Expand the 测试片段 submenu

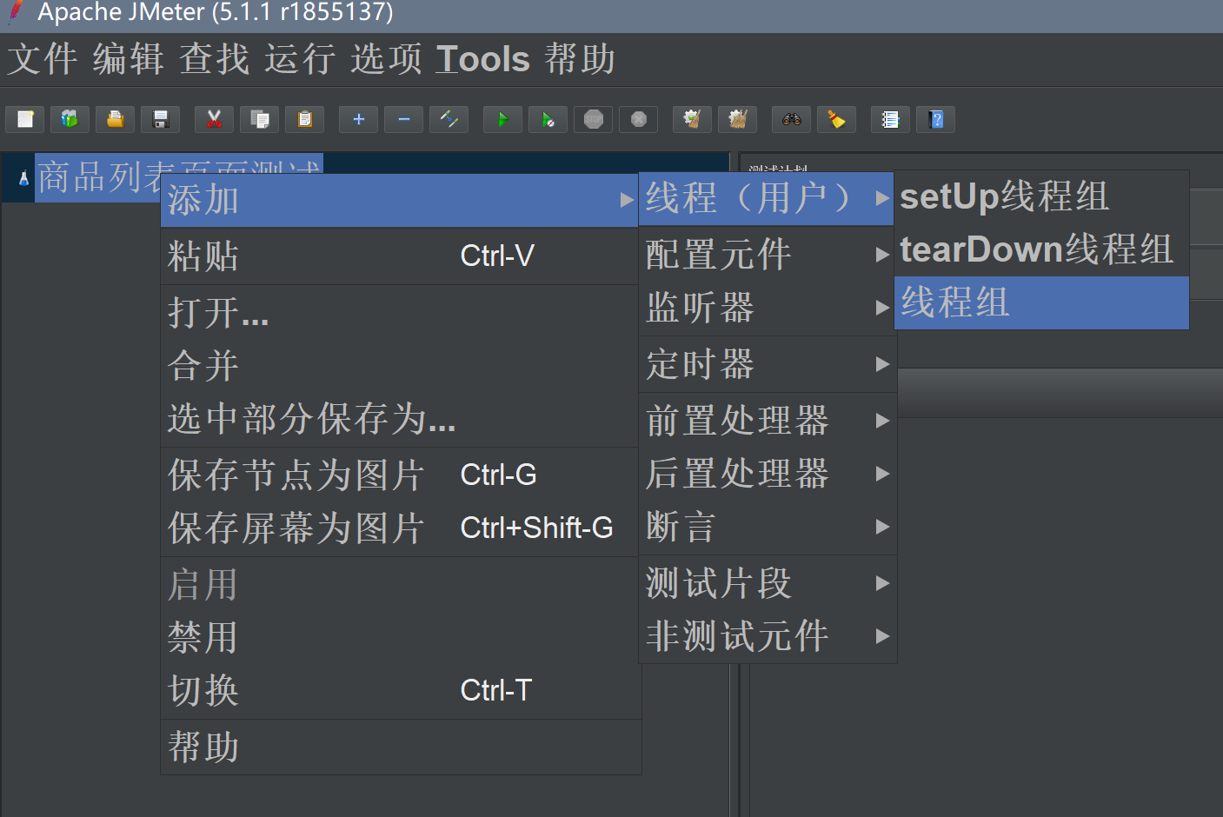click(x=768, y=583)
